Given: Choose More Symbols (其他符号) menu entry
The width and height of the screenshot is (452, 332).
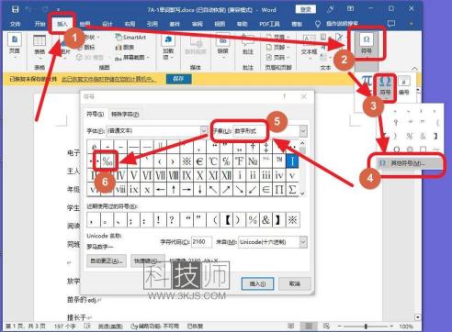Looking at the screenshot, I should pyautogui.click(x=407, y=163).
